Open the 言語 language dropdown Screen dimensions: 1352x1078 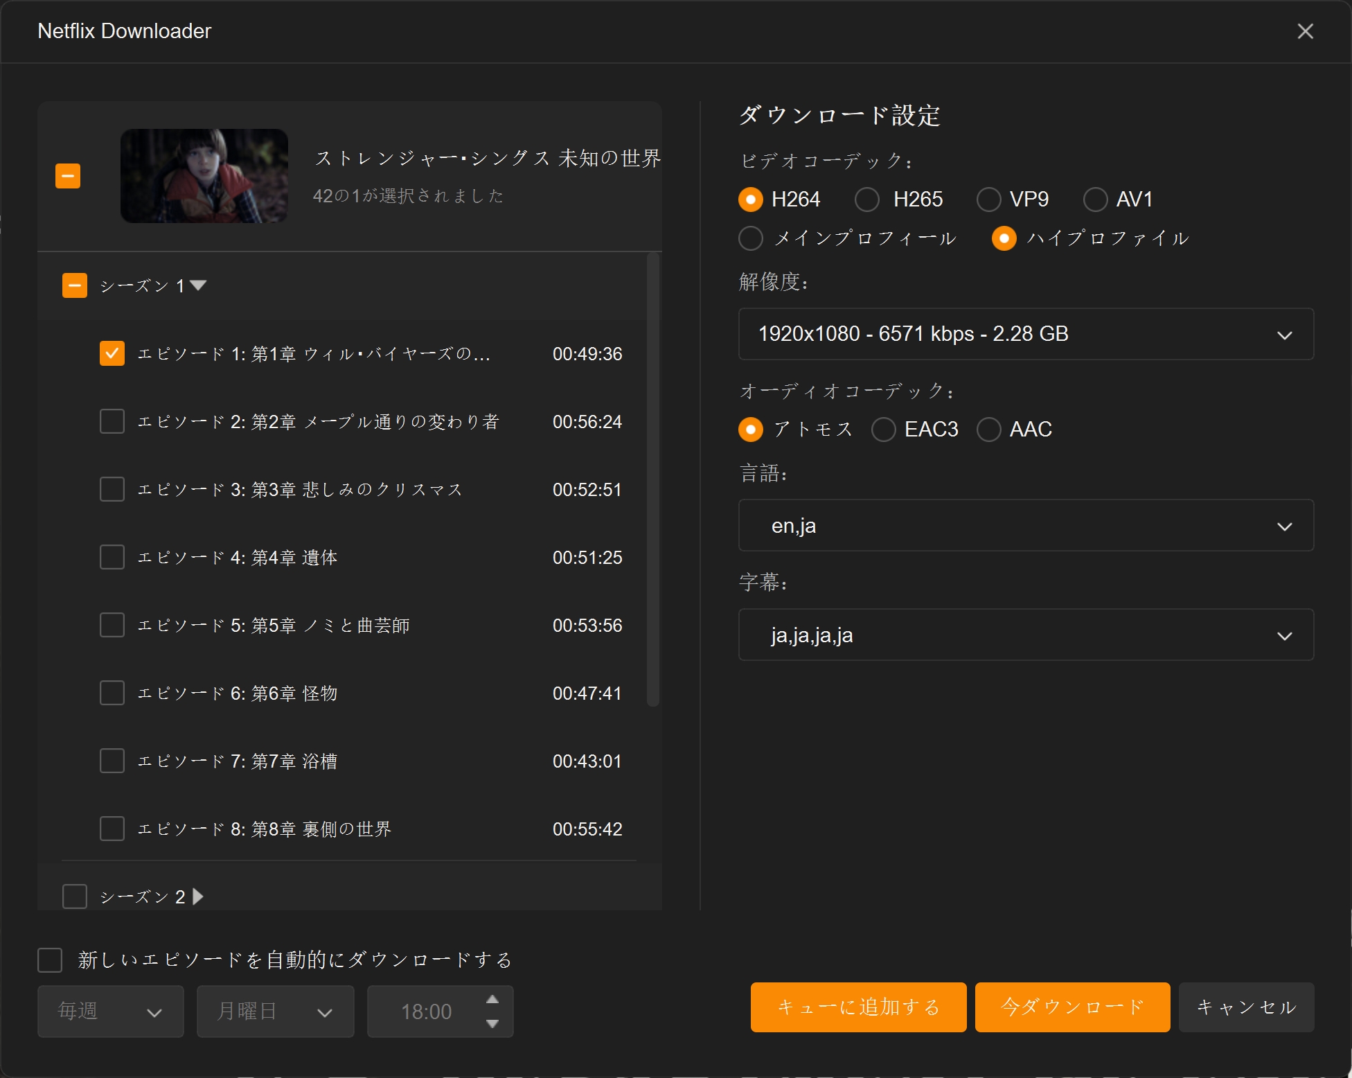tap(1026, 525)
